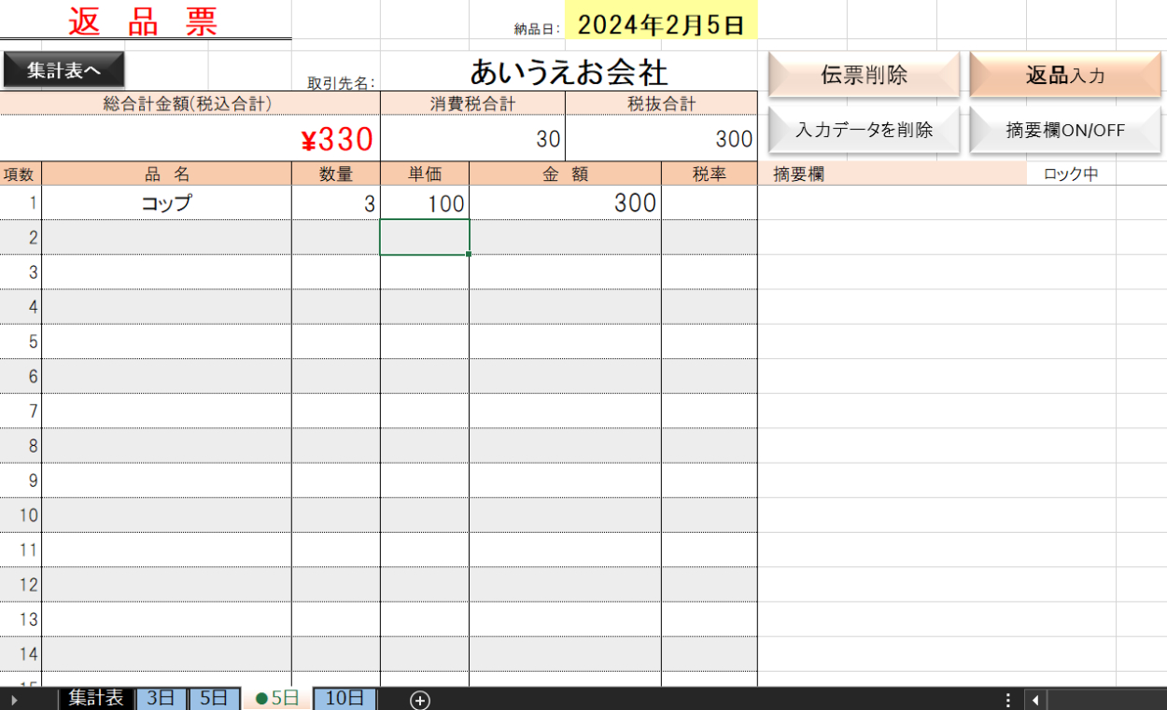Select the yellow 2024年2月5日 date cell
Screen dimensions: 1167x710
click(660, 25)
